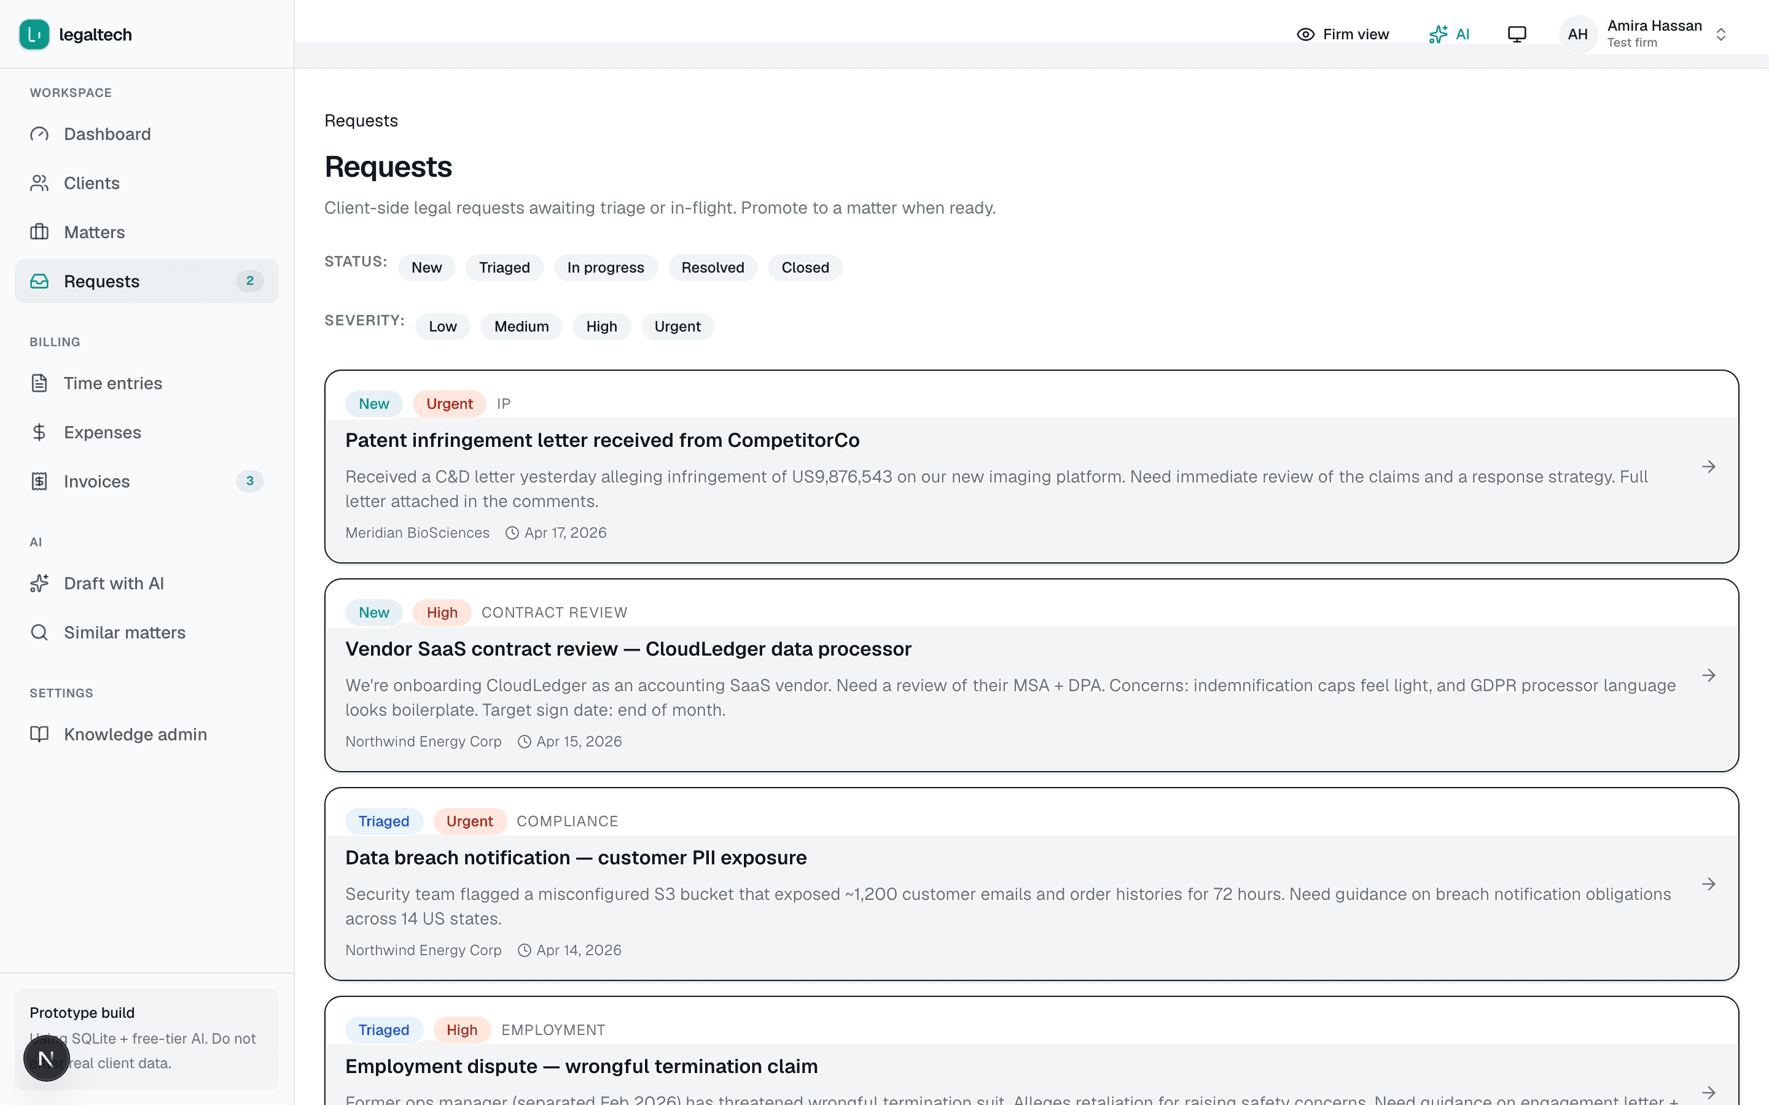Click Northwind Energy Corp on Data breach card

coord(423,950)
